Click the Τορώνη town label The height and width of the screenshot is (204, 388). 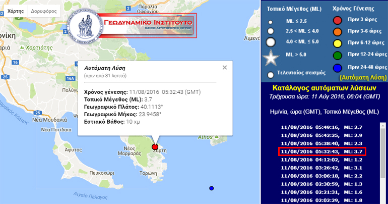pos(148,173)
